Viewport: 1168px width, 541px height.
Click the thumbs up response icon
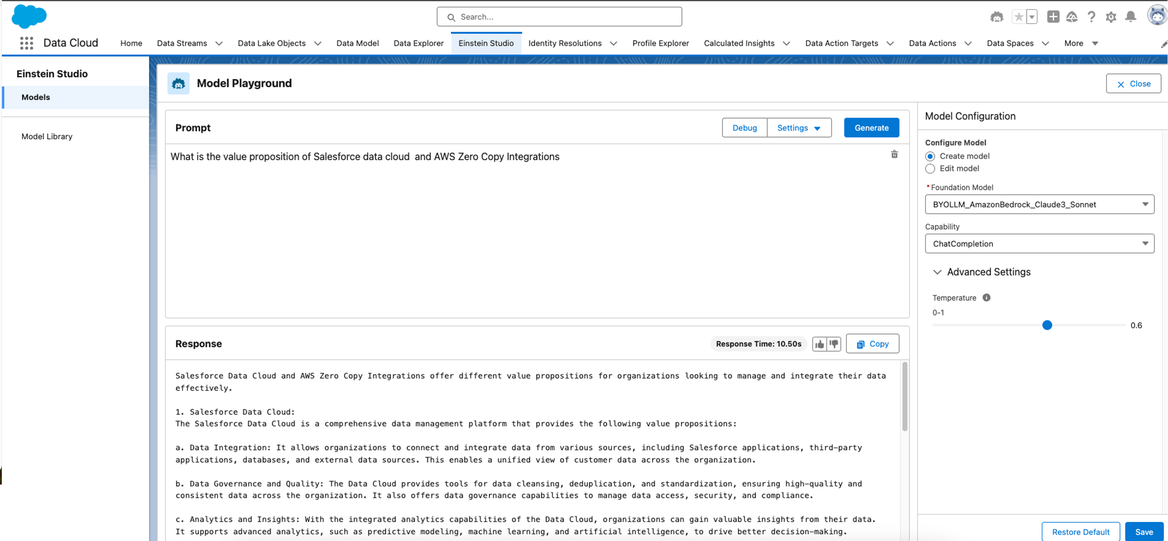(819, 344)
